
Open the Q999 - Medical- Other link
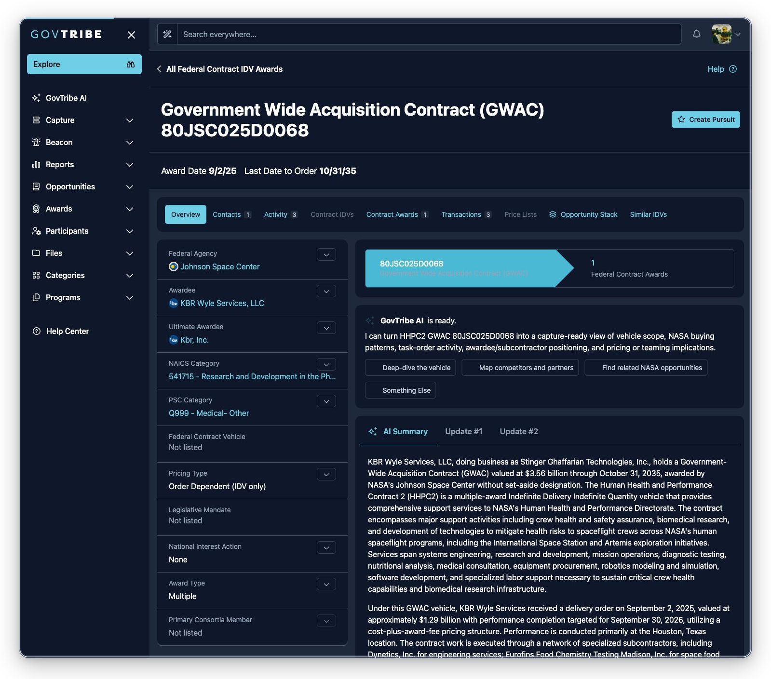pos(209,413)
